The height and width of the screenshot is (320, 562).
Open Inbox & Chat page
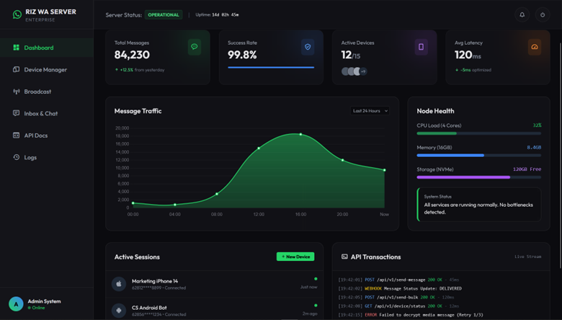(x=40, y=113)
